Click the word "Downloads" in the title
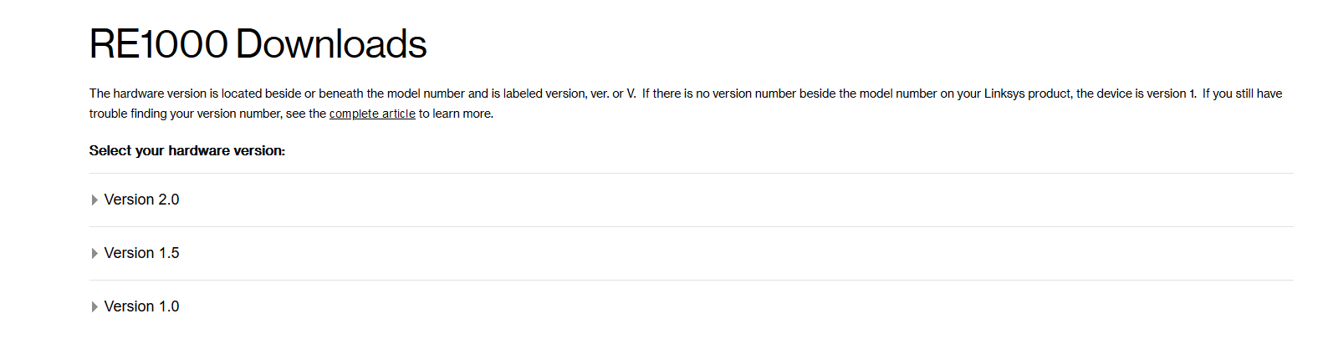Screen dimensions: 1318x339 [x=331, y=44]
